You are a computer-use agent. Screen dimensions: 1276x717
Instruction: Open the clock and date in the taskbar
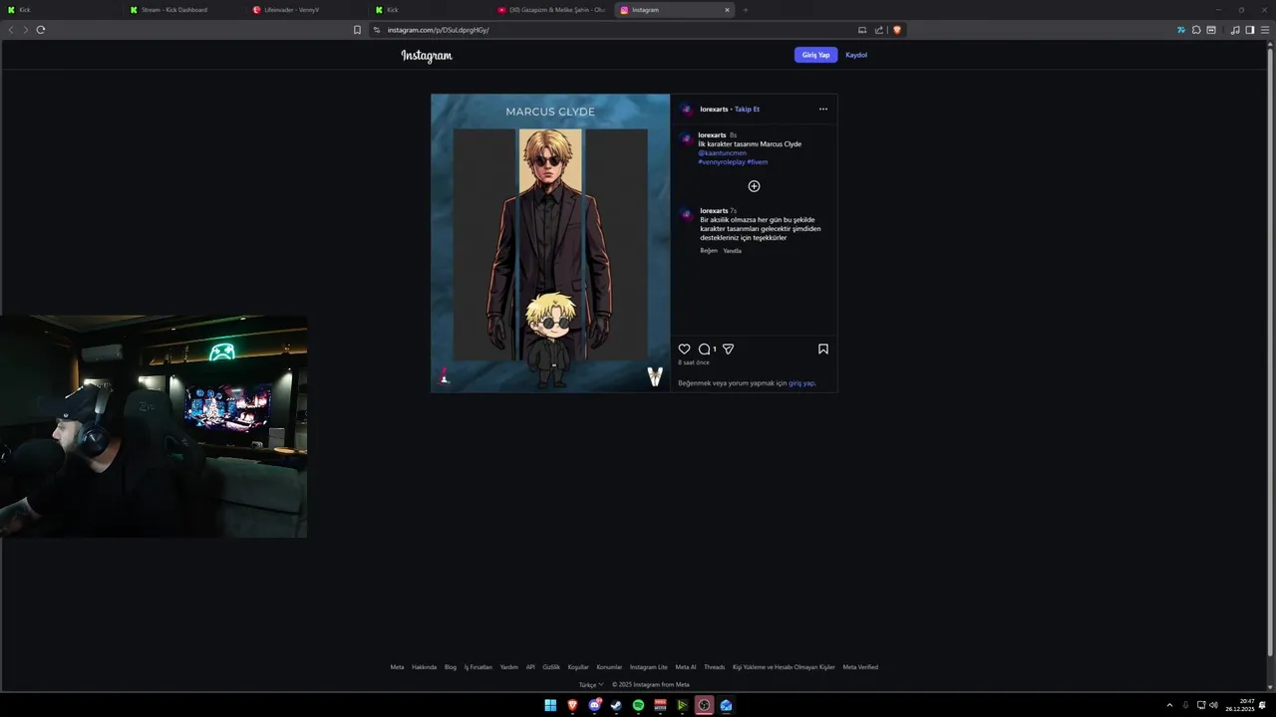coord(1240,705)
